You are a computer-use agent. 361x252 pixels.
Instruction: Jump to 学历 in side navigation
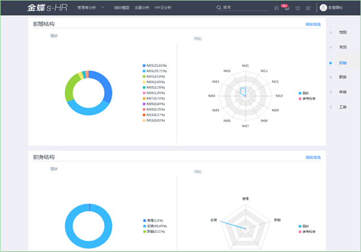coord(343,48)
